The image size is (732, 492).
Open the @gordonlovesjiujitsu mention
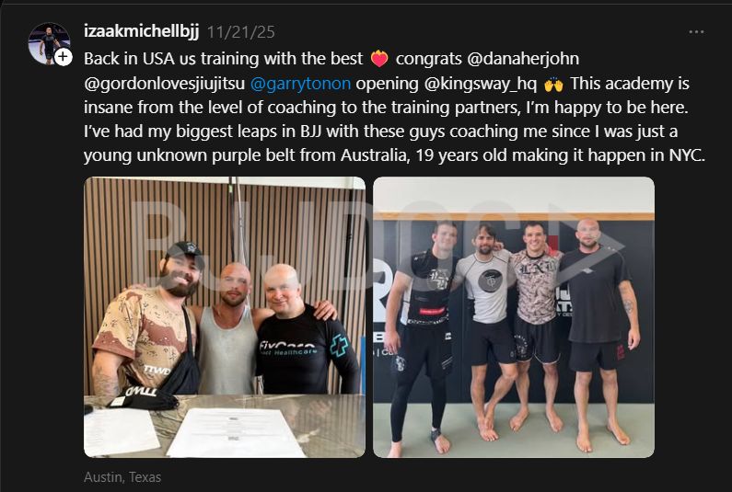pos(164,84)
